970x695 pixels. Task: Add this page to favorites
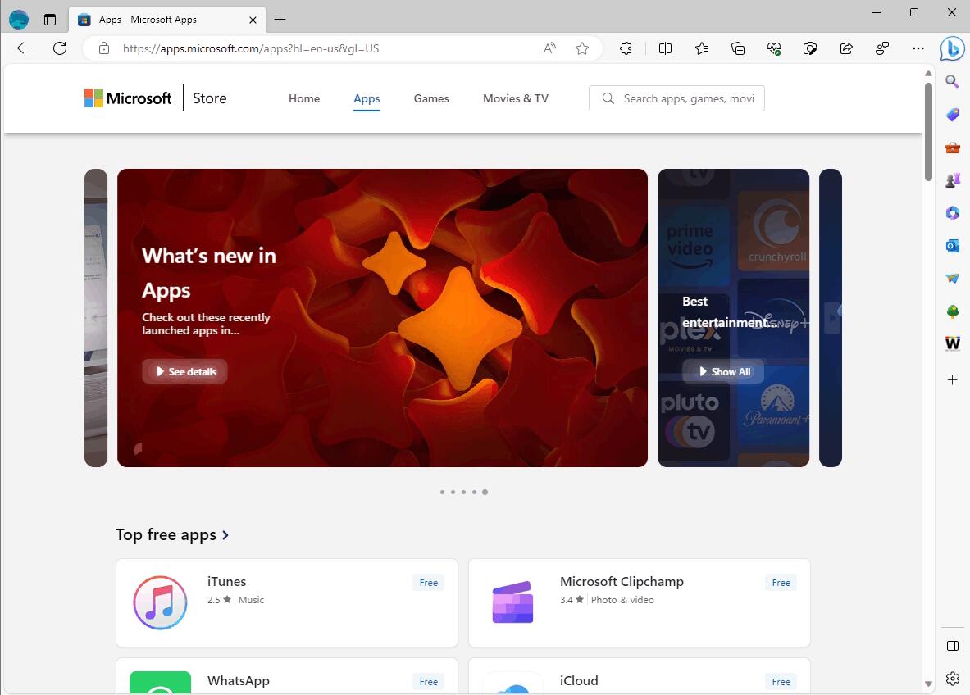click(582, 48)
